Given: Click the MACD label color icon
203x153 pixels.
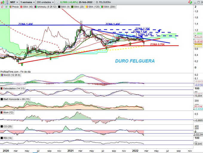Looking at the screenshot, I should [2, 75].
